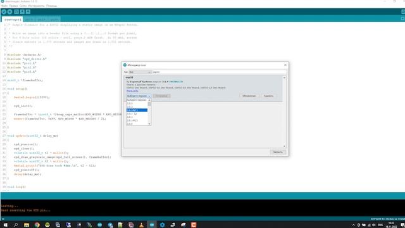The width and height of the screenshot is (405, 228).
Task: Click the package list scroll-up arrow
Action: point(284,77)
